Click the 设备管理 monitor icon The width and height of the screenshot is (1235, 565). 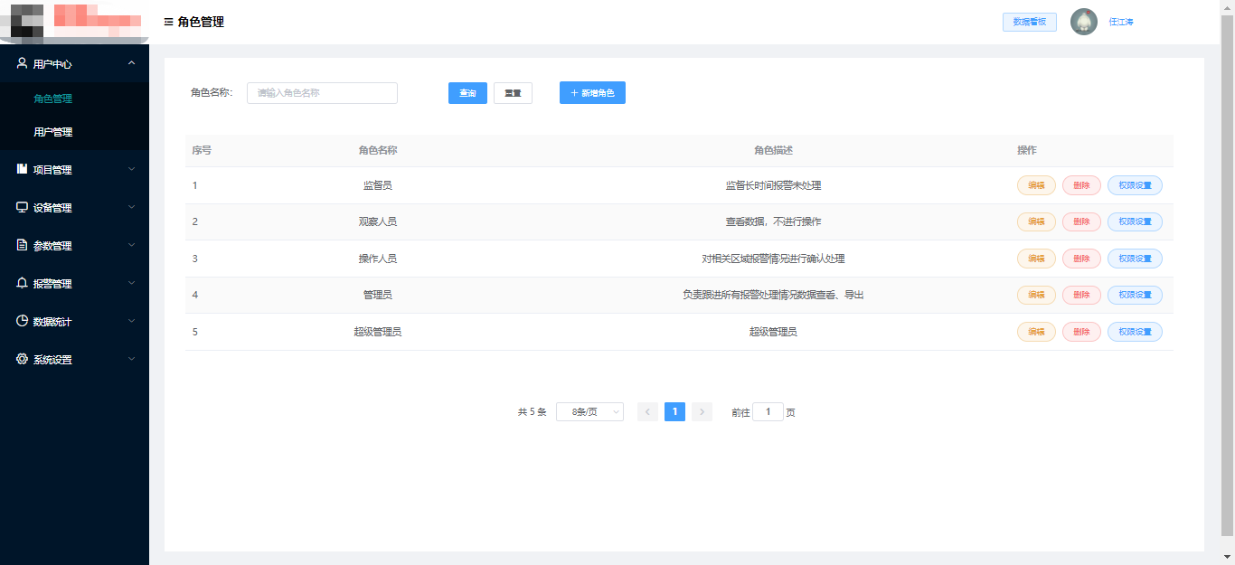pyautogui.click(x=22, y=207)
